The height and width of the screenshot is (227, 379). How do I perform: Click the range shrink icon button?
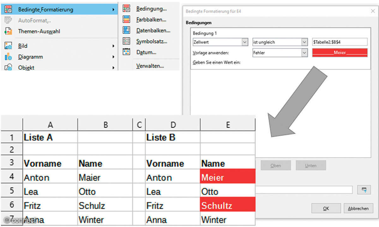pyautogui.click(x=364, y=190)
